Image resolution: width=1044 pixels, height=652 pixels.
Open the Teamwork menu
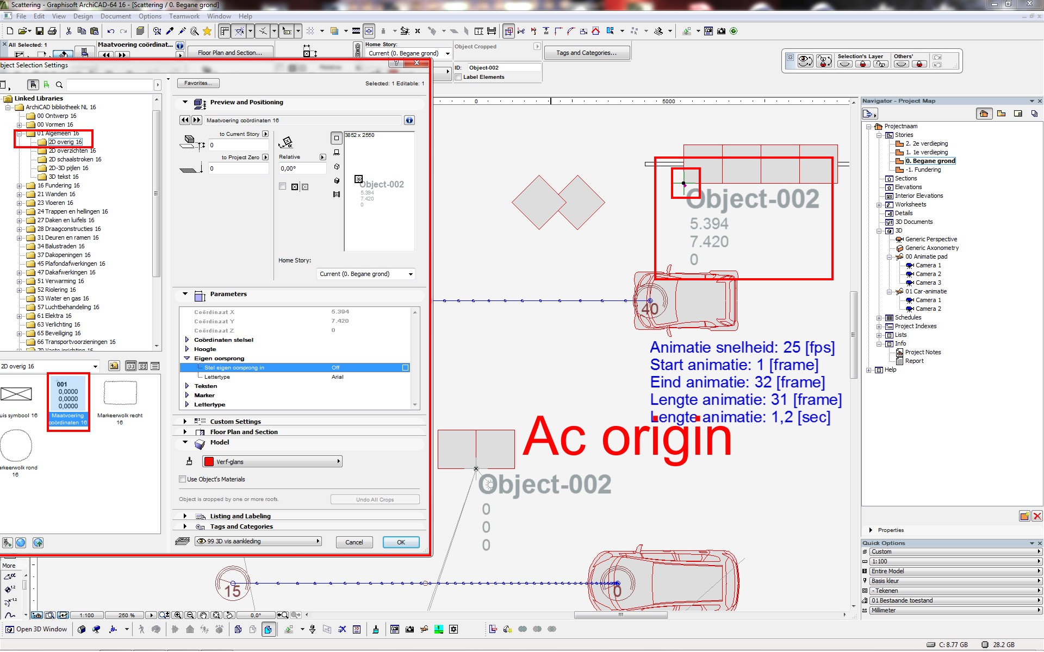184,16
